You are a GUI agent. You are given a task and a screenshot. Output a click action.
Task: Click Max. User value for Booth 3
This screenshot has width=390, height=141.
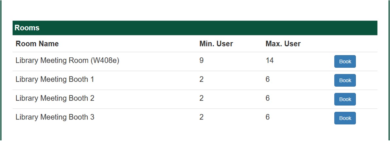(268, 117)
